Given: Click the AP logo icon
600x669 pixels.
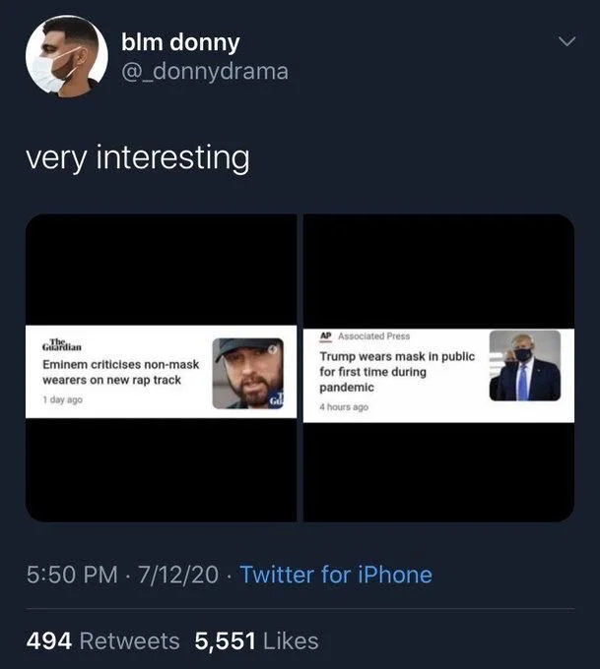Looking at the screenshot, I should click(325, 335).
